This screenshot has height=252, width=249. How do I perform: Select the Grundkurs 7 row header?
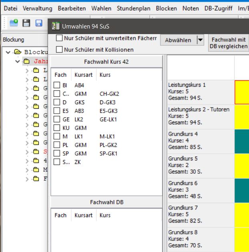click(x=201, y=214)
